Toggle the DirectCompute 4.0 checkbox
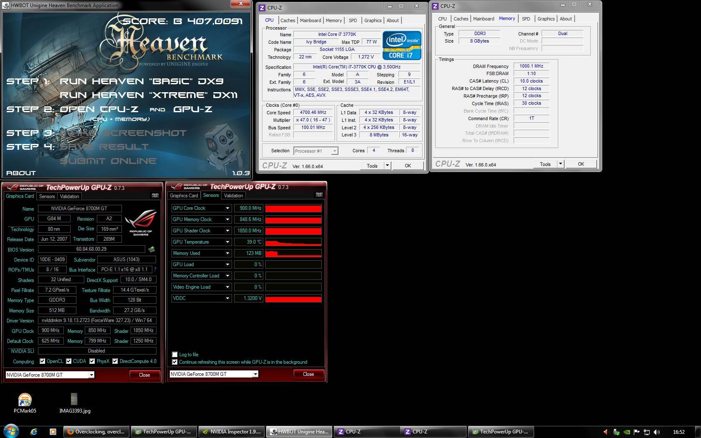 pos(115,361)
